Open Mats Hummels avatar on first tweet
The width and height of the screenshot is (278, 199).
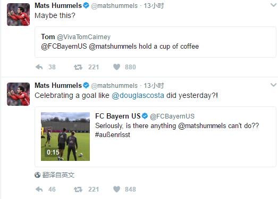coord(19,14)
